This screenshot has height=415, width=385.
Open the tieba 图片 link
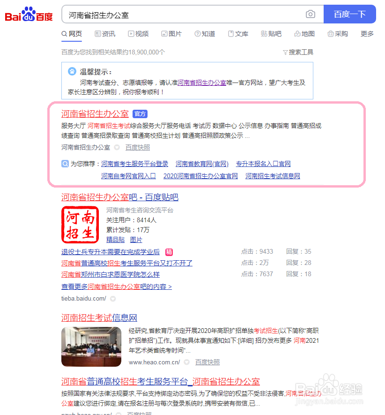coord(136,240)
